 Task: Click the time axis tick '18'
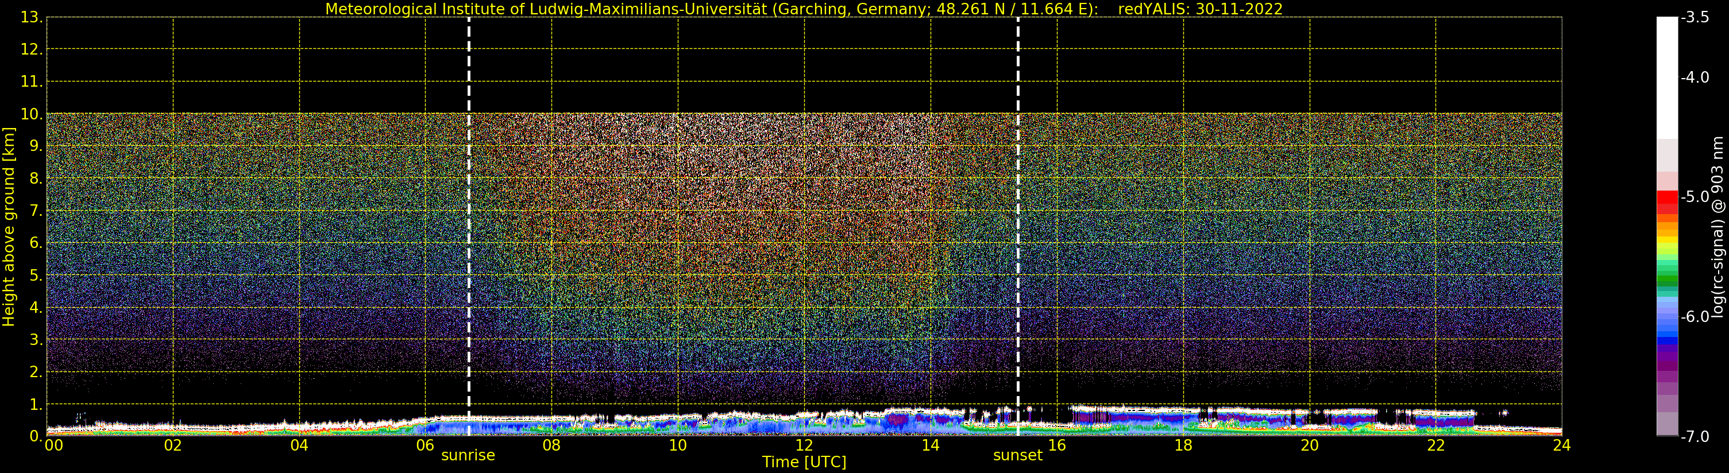click(1183, 445)
